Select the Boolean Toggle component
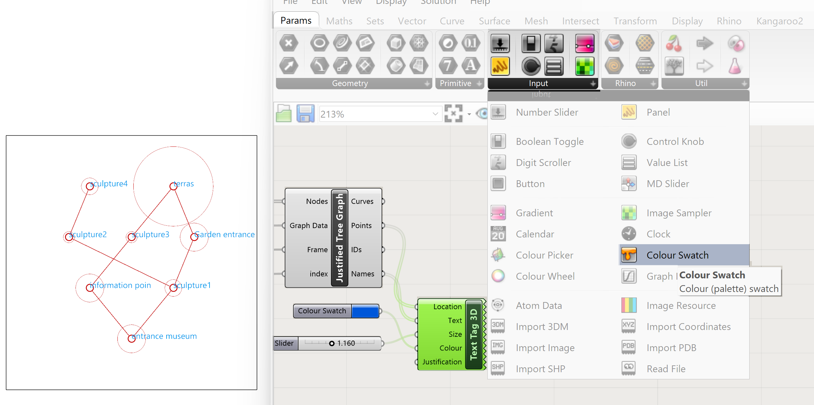This screenshot has height=405, width=814. point(549,142)
